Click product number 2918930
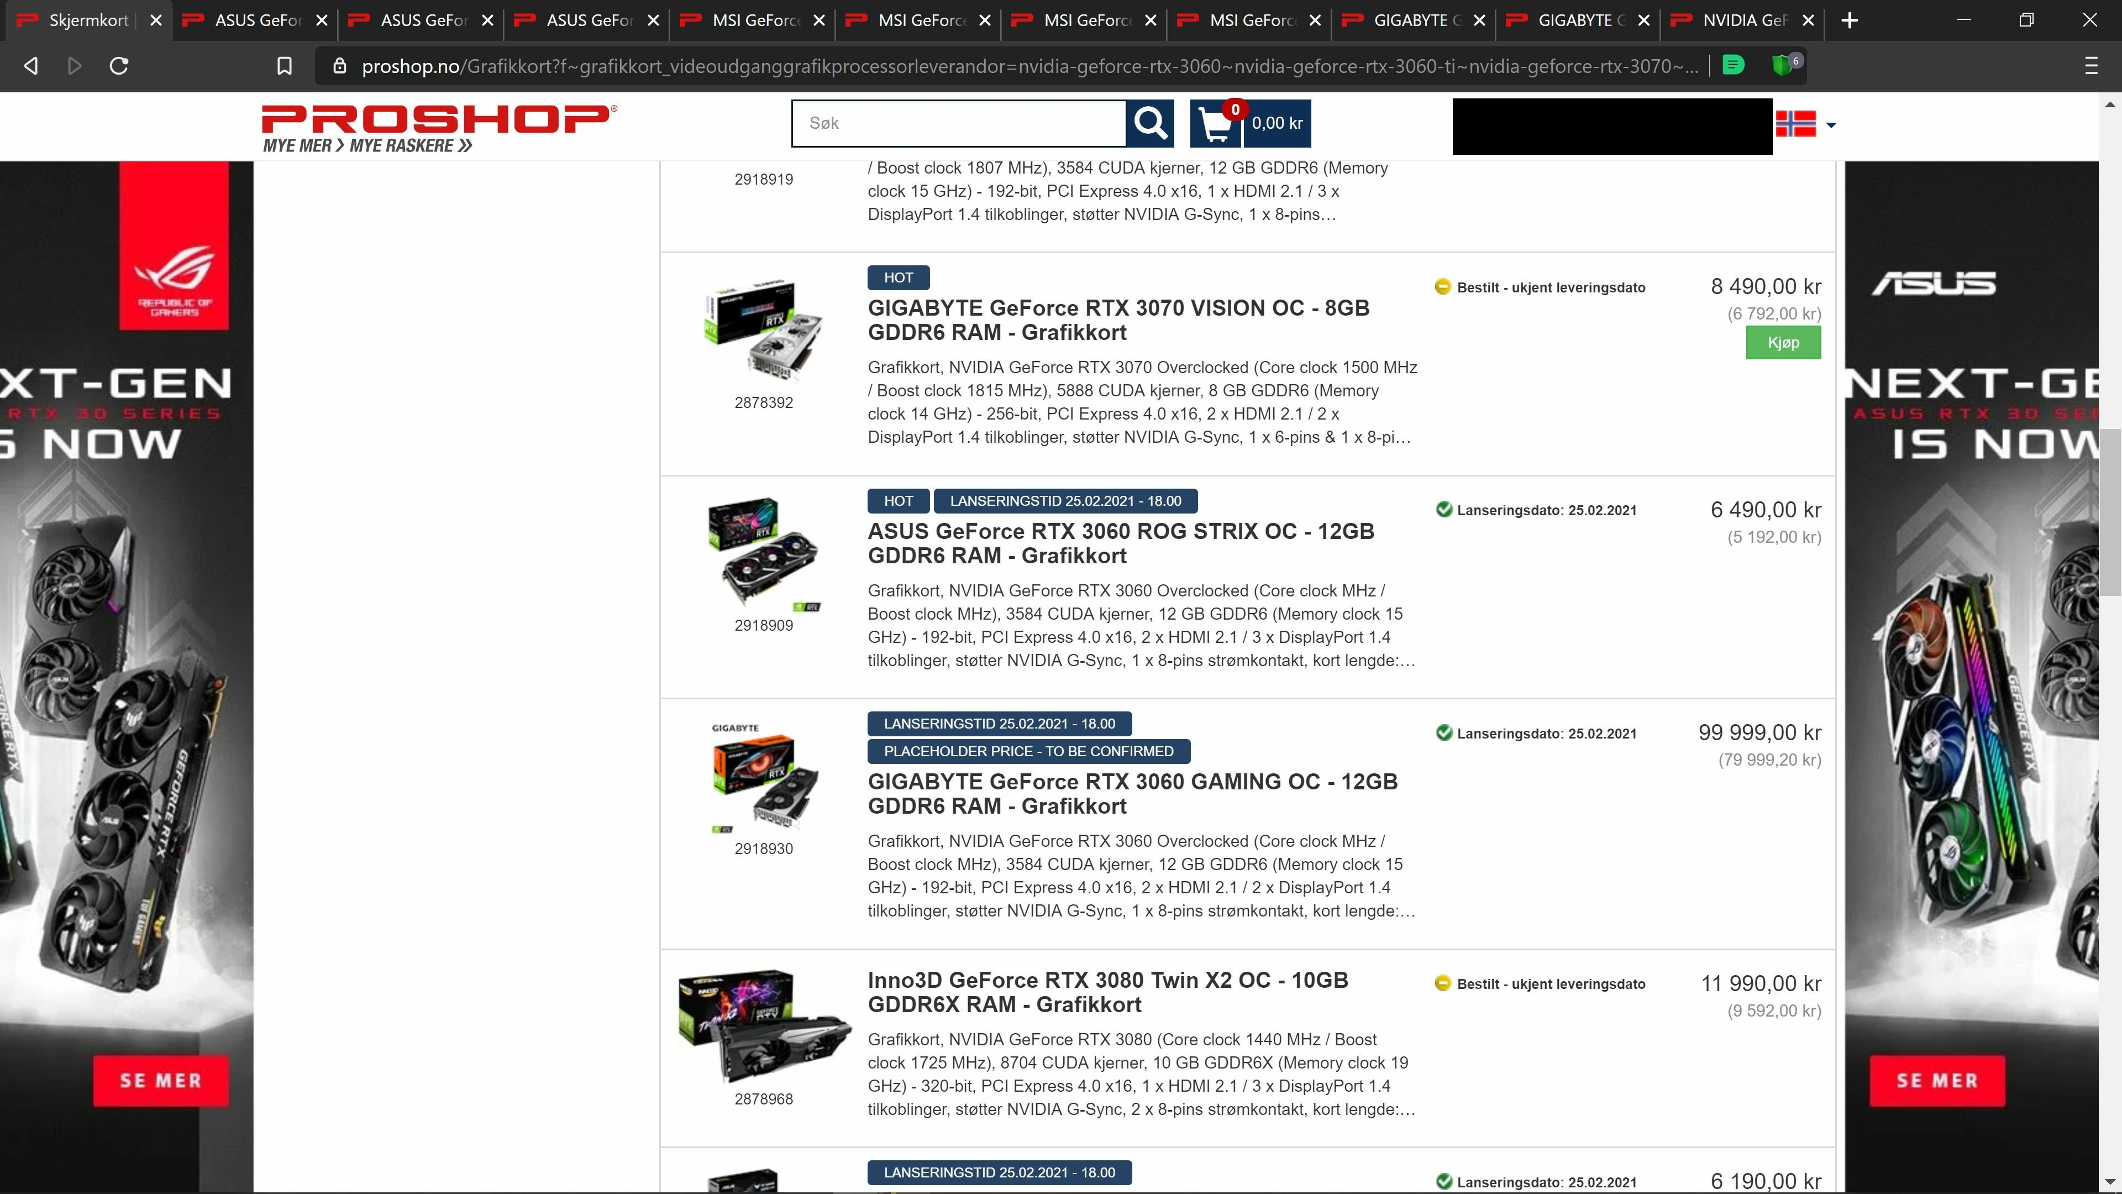The image size is (2122, 1194). pos(764,849)
